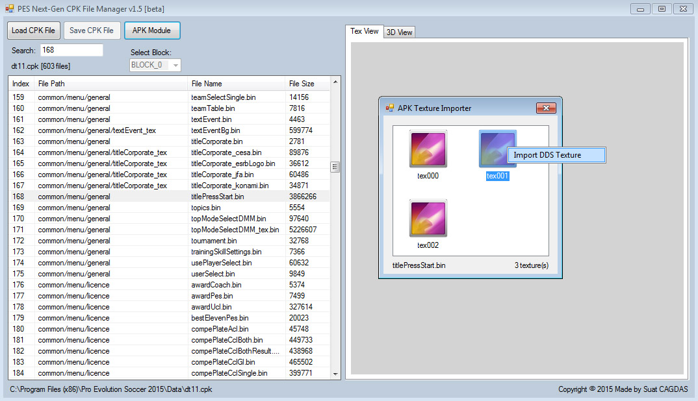
Task: Open the APK Module panel
Action: 152,30
